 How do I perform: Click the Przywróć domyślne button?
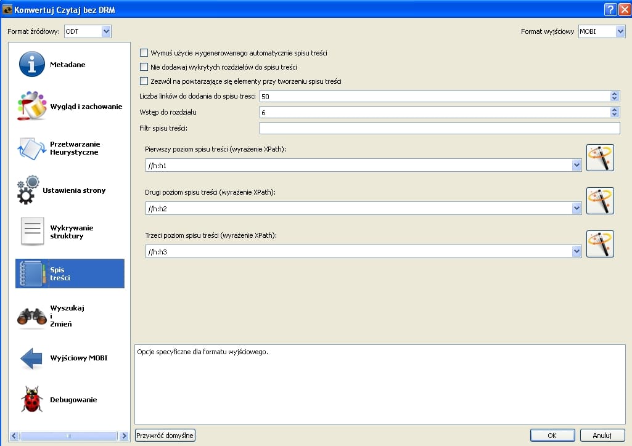coord(165,436)
